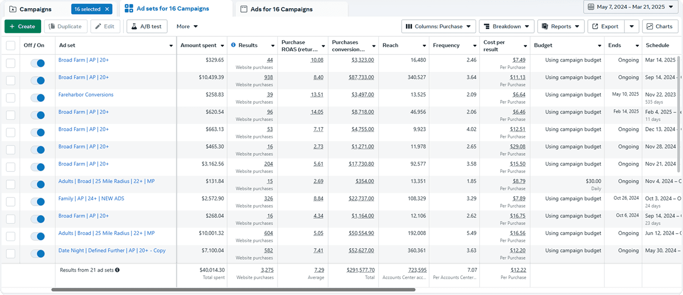Click the Export button

(x=606, y=27)
